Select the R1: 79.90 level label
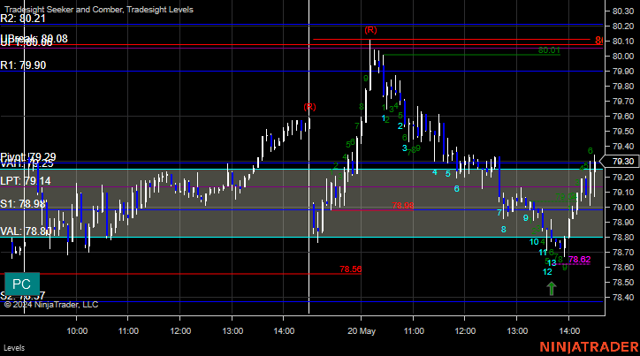The width and height of the screenshot is (640, 356). [x=23, y=65]
